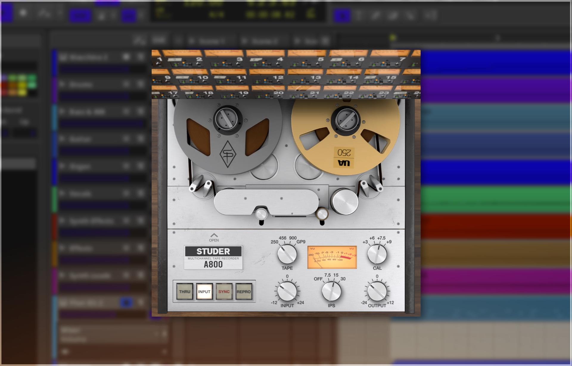The width and height of the screenshot is (572, 366).
Task: Click the TAPE formula selector knob
Action: pyautogui.click(x=287, y=254)
